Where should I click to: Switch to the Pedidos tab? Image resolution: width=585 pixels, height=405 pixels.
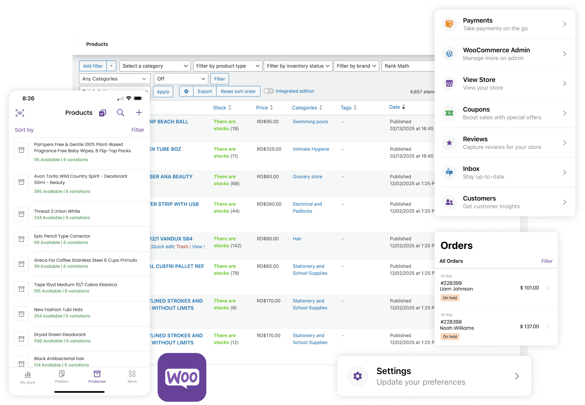62,377
